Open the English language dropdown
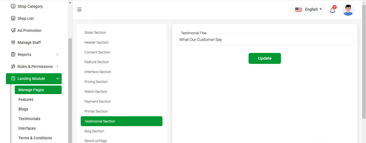 308,10
